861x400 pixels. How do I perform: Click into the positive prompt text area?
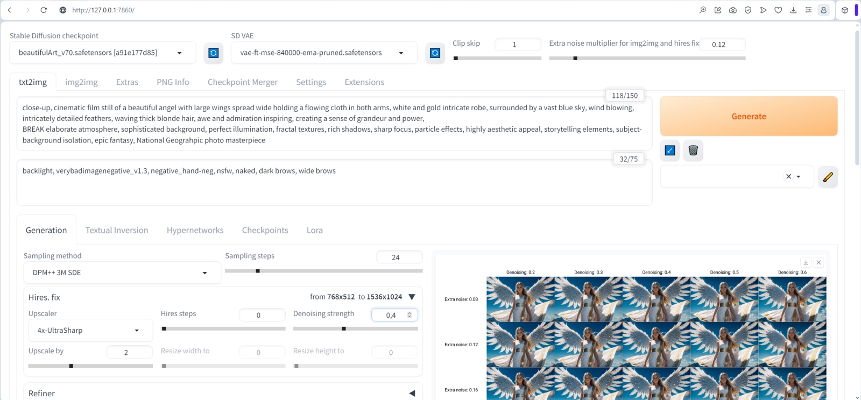tap(334, 124)
